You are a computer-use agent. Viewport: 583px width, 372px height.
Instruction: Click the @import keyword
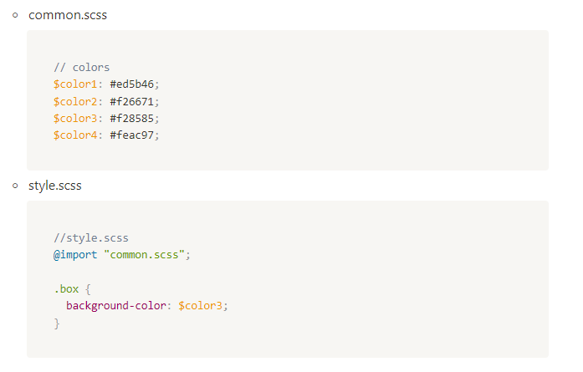tap(75, 255)
